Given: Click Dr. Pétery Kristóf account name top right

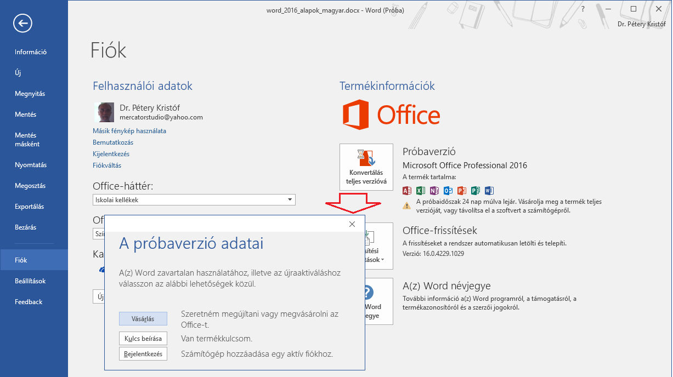Looking at the screenshot, I should tap(641, 24).
